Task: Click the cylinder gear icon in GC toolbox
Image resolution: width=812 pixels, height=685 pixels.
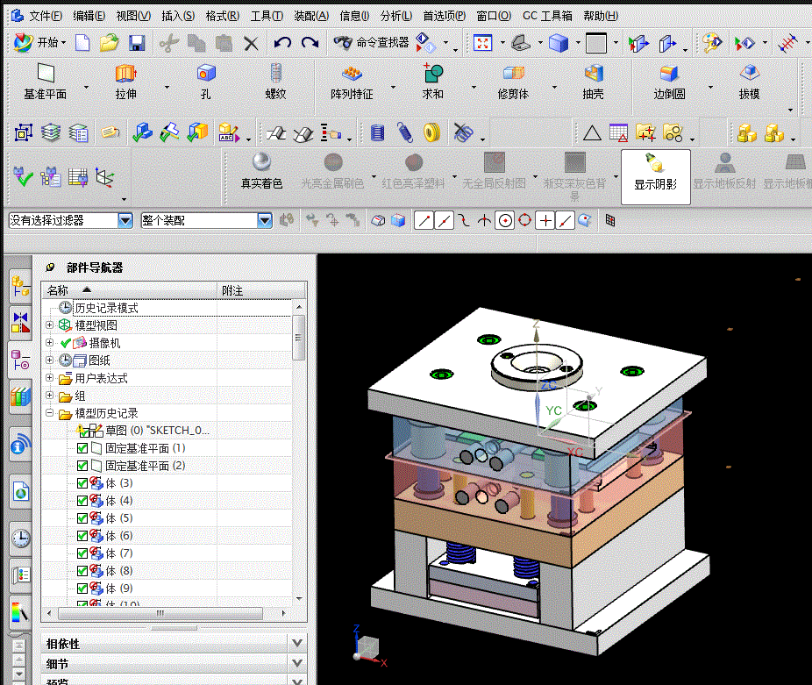Action: [378, 133]
